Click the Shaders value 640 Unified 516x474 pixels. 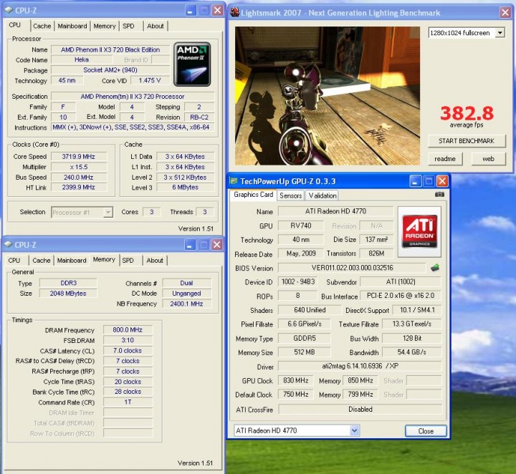pos(310,310)
